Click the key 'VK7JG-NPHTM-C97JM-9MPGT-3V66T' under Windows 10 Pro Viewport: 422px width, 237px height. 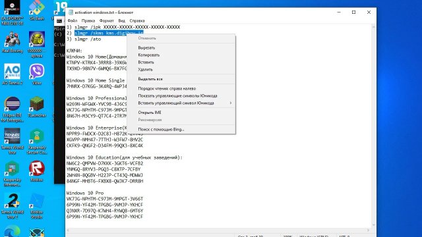click(105, 199)
